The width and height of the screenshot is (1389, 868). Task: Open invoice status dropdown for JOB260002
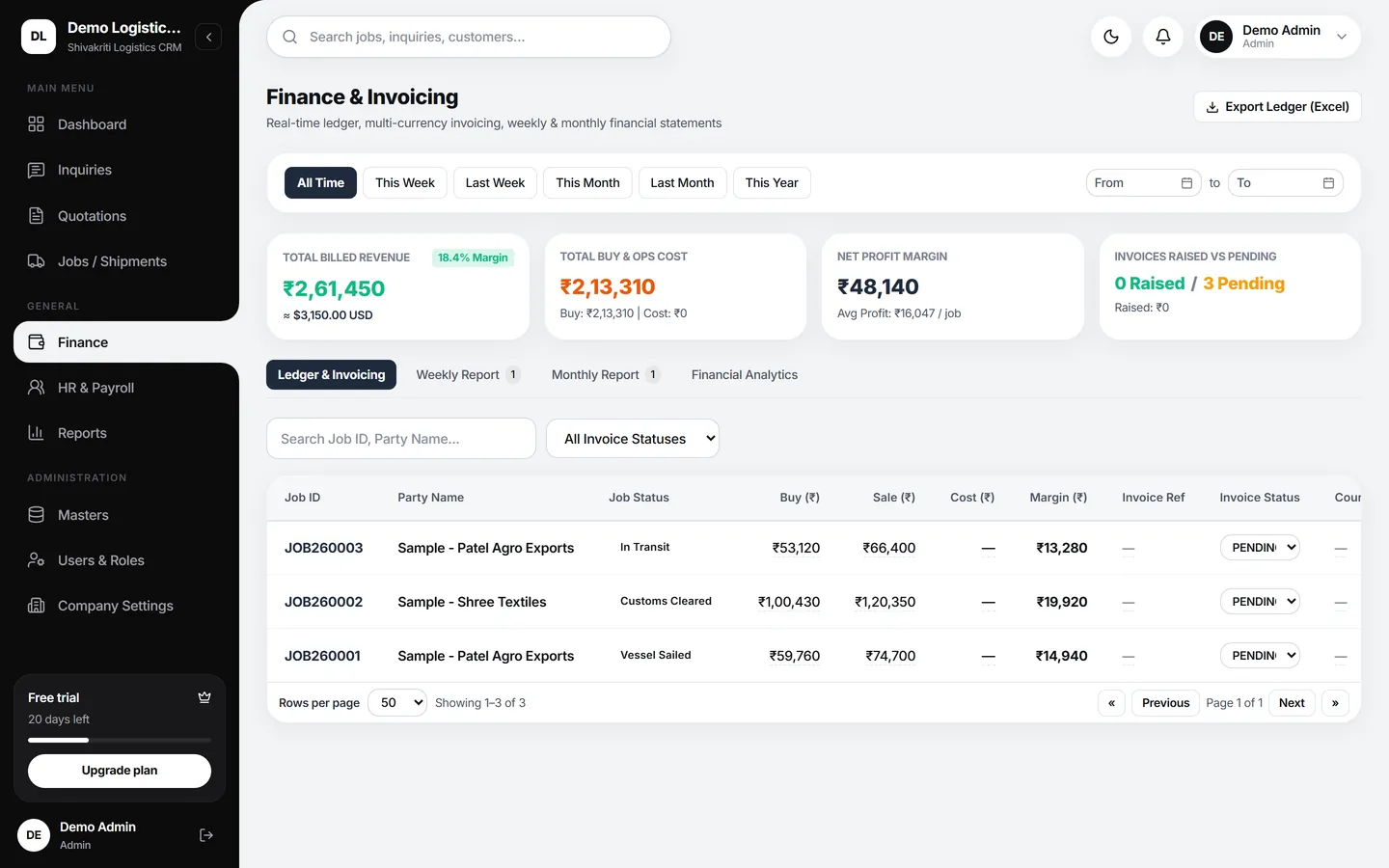[x=1260, y=602]
